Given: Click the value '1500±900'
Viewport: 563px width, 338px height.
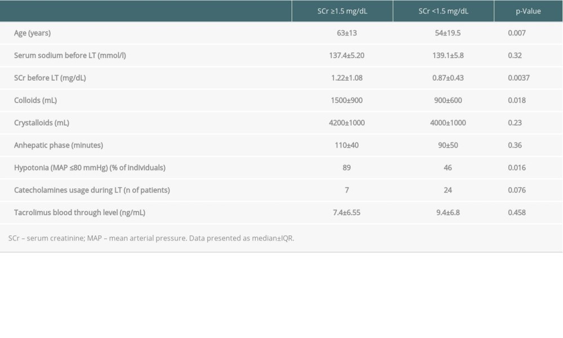Looking at the screenshot, I should [347, 100].
